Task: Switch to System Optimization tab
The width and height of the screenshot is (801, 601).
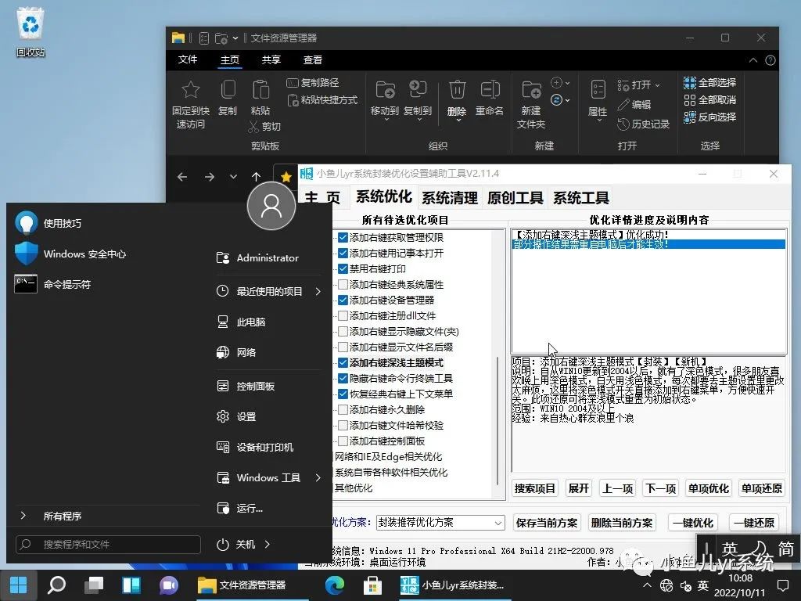Action: (383, 196)
